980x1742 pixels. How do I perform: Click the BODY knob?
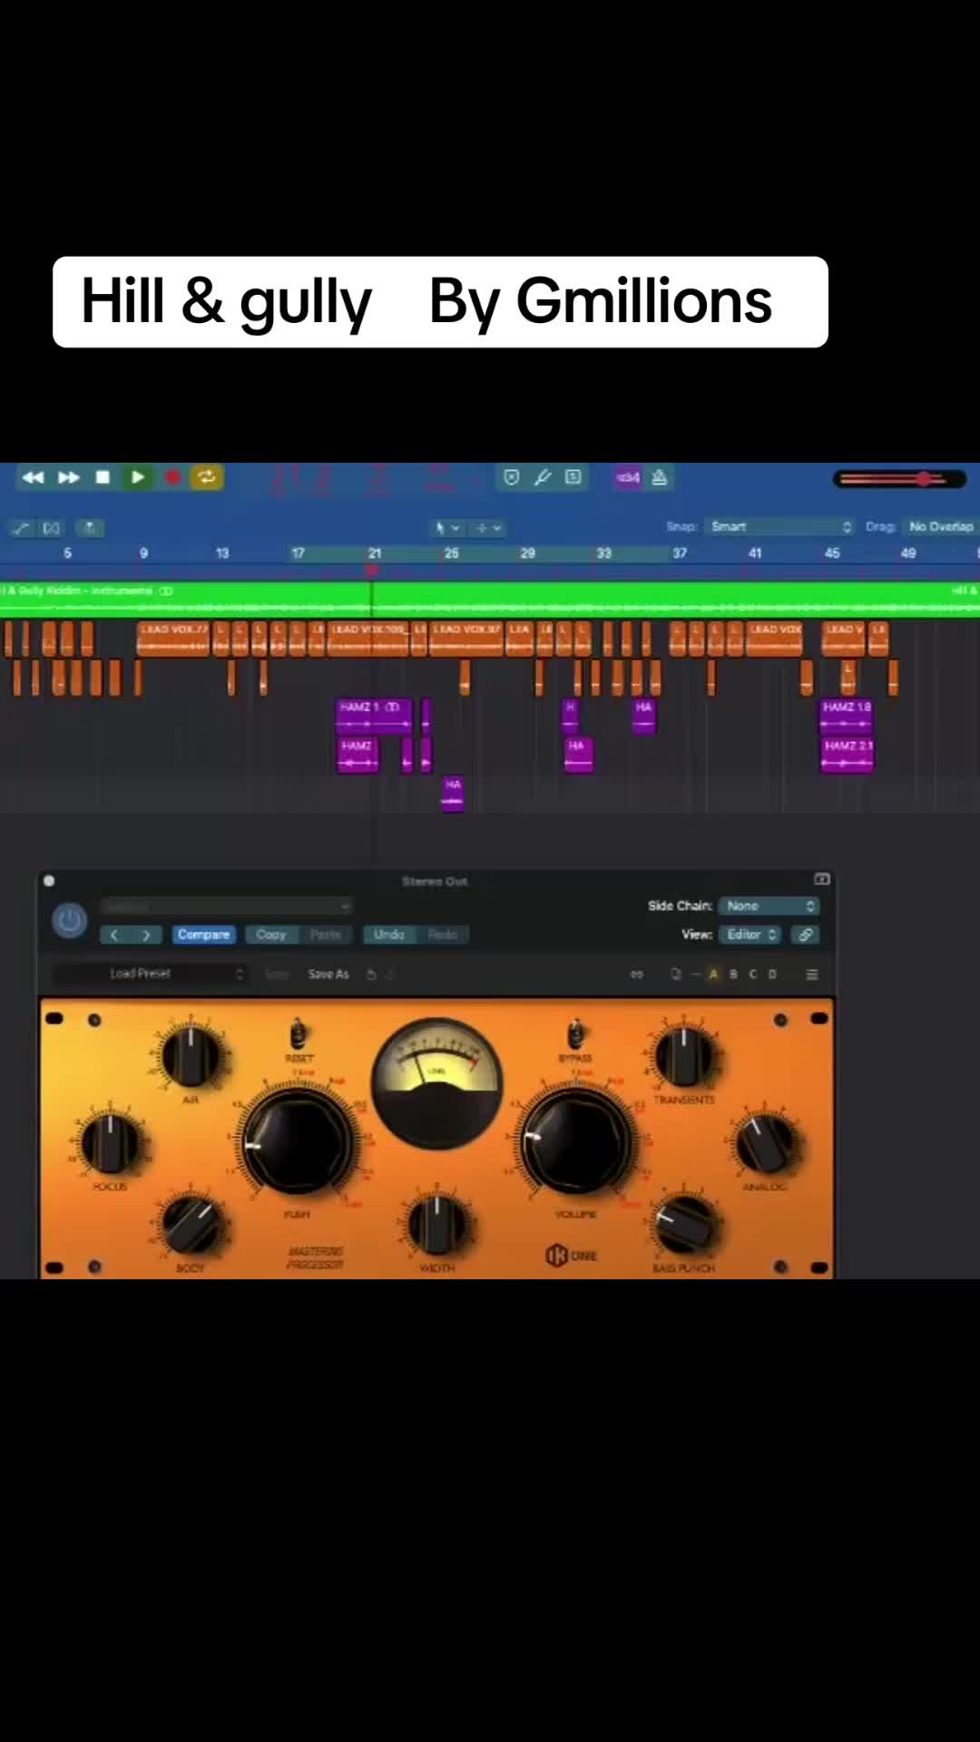pos(191,1225)
